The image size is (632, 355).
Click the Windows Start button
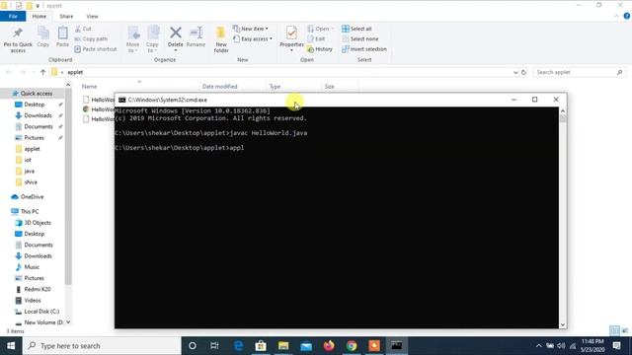[11, 346]
